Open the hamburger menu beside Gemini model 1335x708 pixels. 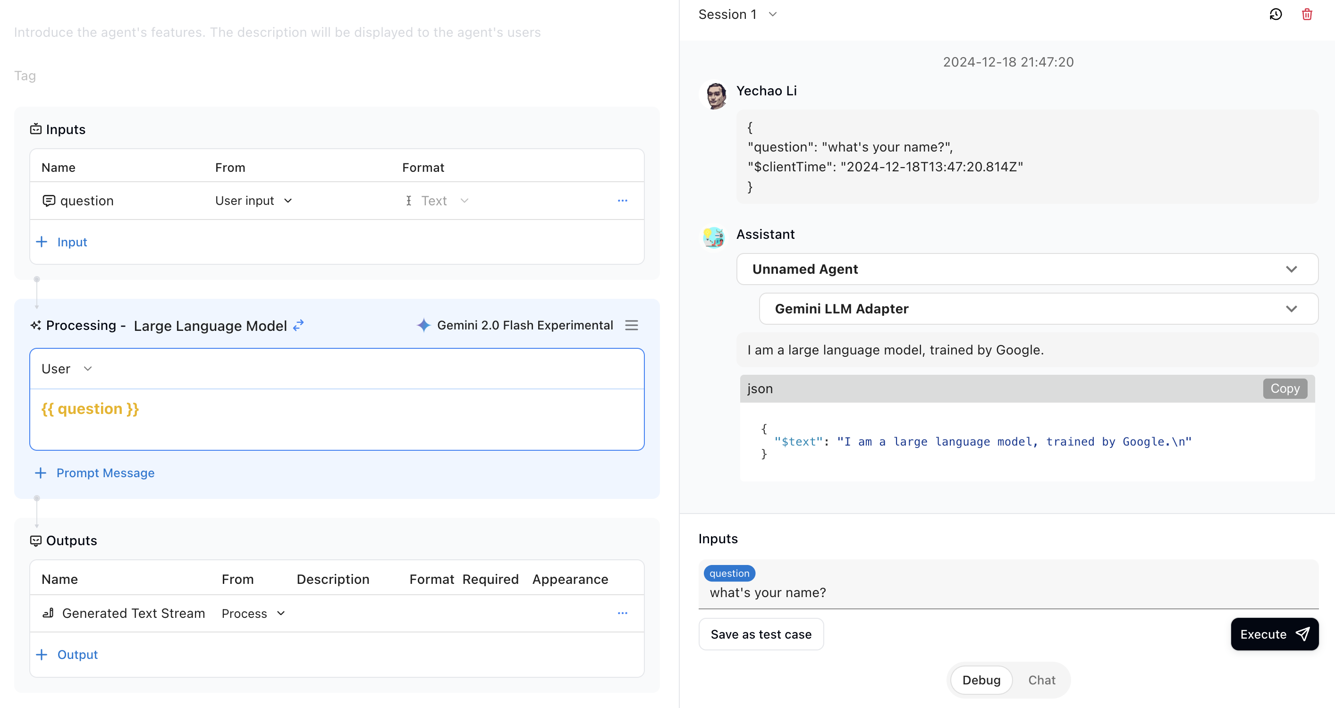tap(631, 326)
